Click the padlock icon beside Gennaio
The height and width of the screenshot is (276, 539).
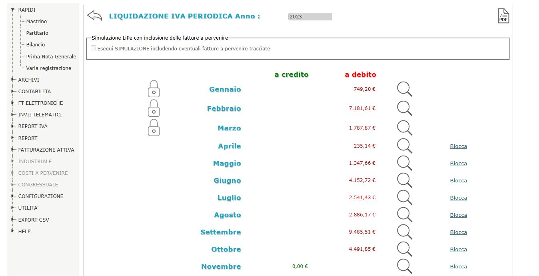[x=154, y=89]
